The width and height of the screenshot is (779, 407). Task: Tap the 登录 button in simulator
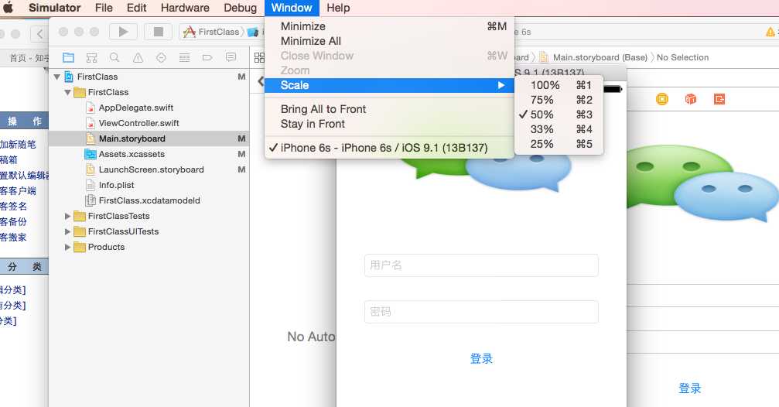[481, 358]
